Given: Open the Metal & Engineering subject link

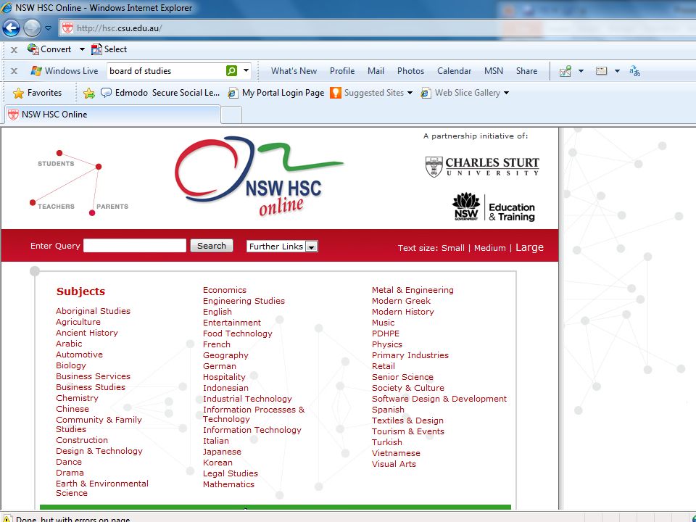Looking at the screenshot, I should pos(413,290).
